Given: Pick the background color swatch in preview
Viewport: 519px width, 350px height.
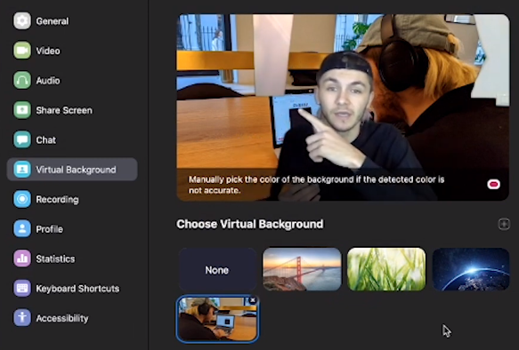Looking at the screenshot, I should click(493, 184).
